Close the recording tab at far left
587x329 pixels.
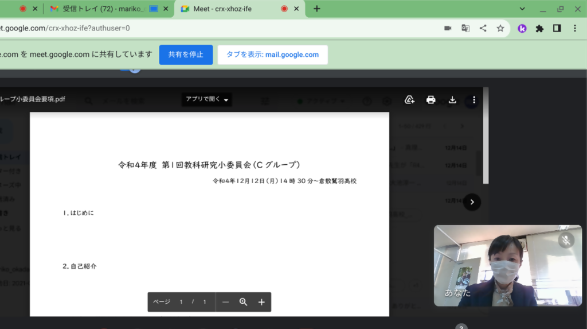(x=35, y=9)
